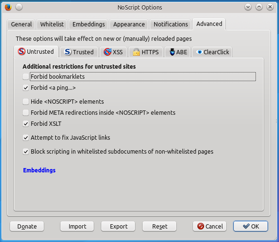Select the Advanced tab
Image resolution: width=279 pixels, height=242 pixels.
pos(209,24)
